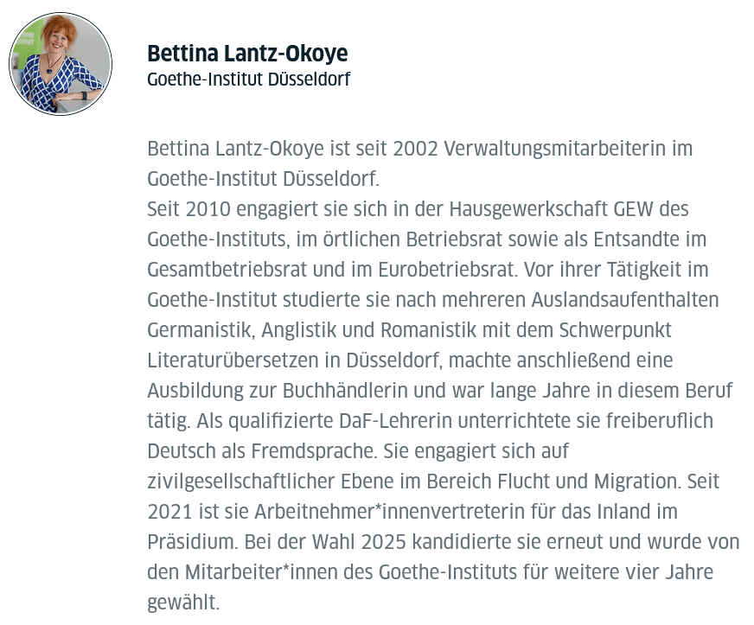Click the year 2002 in the biography
Viewport: 754px width, 625px height.
pos(415,149)
